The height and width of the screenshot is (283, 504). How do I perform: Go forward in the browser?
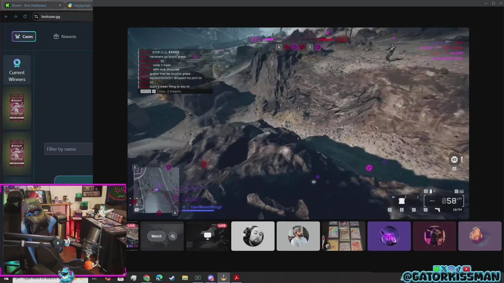point(15,17)
